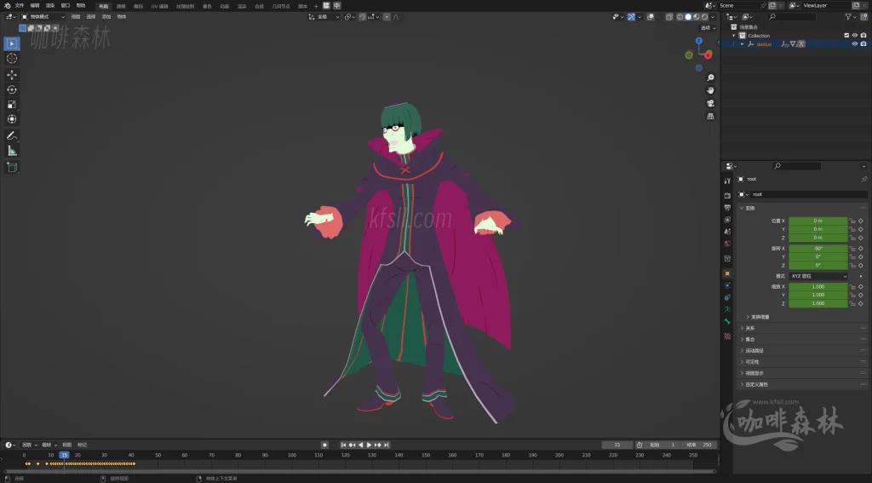
Task: Open the object mode dropdown
Action: 43,17
